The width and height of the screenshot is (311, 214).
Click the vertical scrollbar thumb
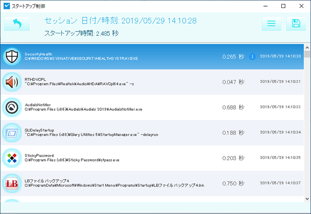(307, 54)
